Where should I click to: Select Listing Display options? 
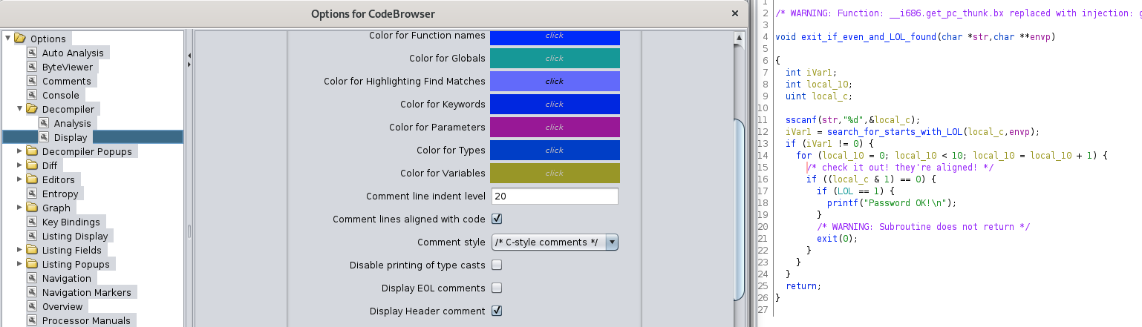coord(75,236)
